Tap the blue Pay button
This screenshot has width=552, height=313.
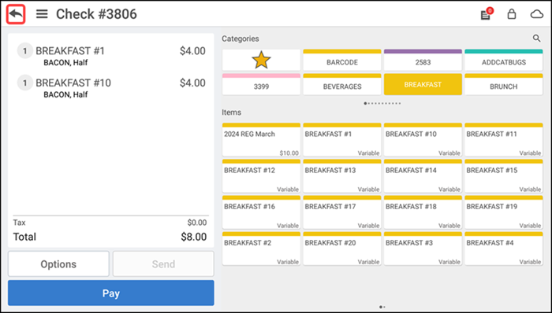pyautogui.click(x=111, y=293)
